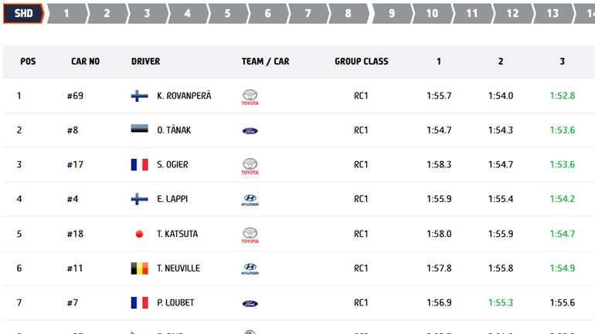This screenshot has height=334, width=595.
Task: Click driver name T. Neuville
Action: tap(178, 268)
